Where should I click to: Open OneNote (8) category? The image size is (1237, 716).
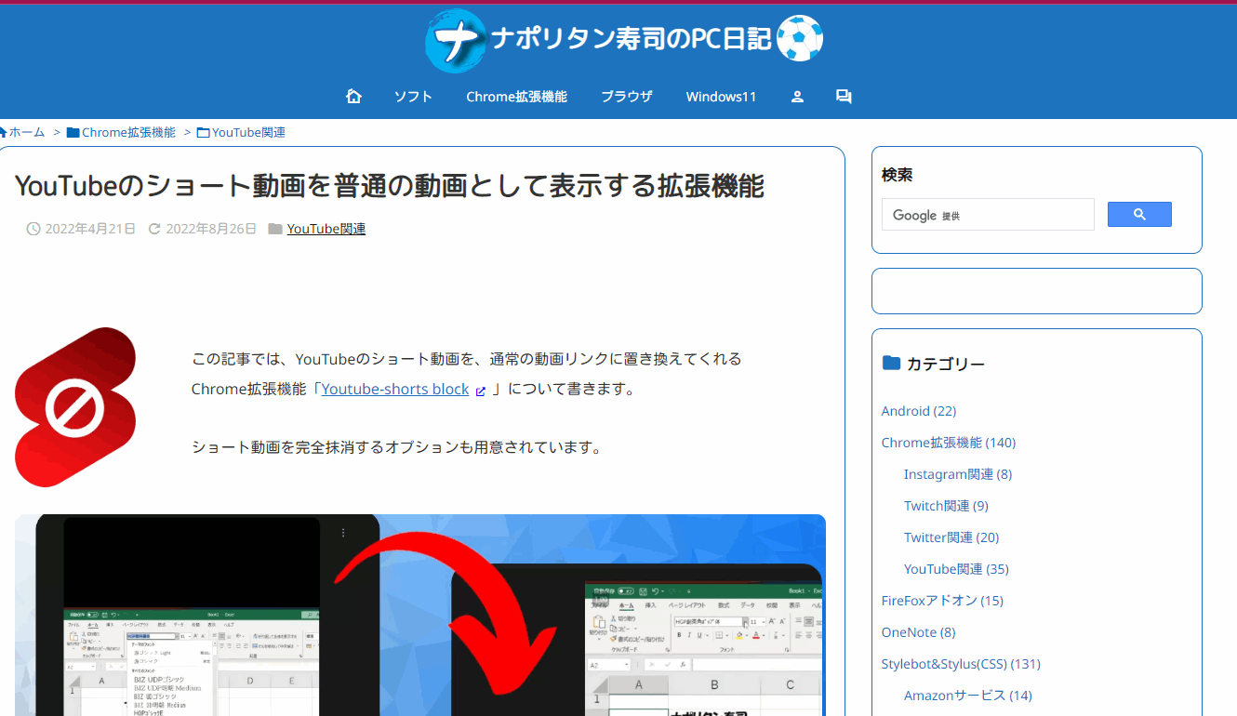pos(918,632)
